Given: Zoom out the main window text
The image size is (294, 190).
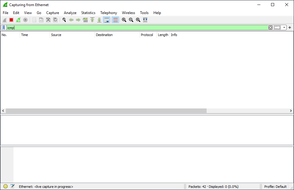Looking at the screenshot, I should 131,20.
